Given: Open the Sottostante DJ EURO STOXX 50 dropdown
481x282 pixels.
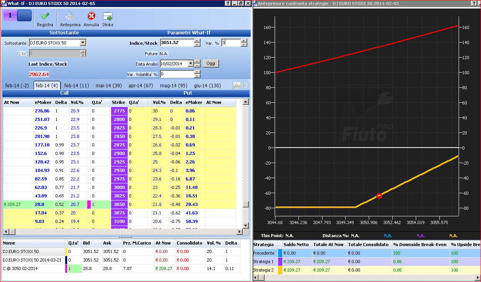Looking at the screenshot, I should [x=83, y=43].
